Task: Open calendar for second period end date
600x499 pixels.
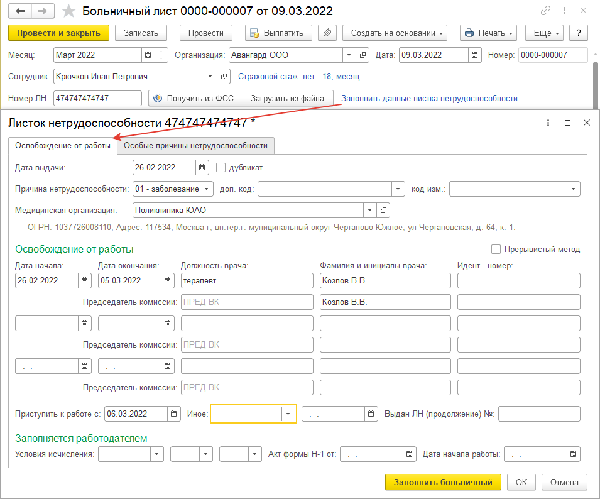Action: pyautogui.click(x=168, y=324)
